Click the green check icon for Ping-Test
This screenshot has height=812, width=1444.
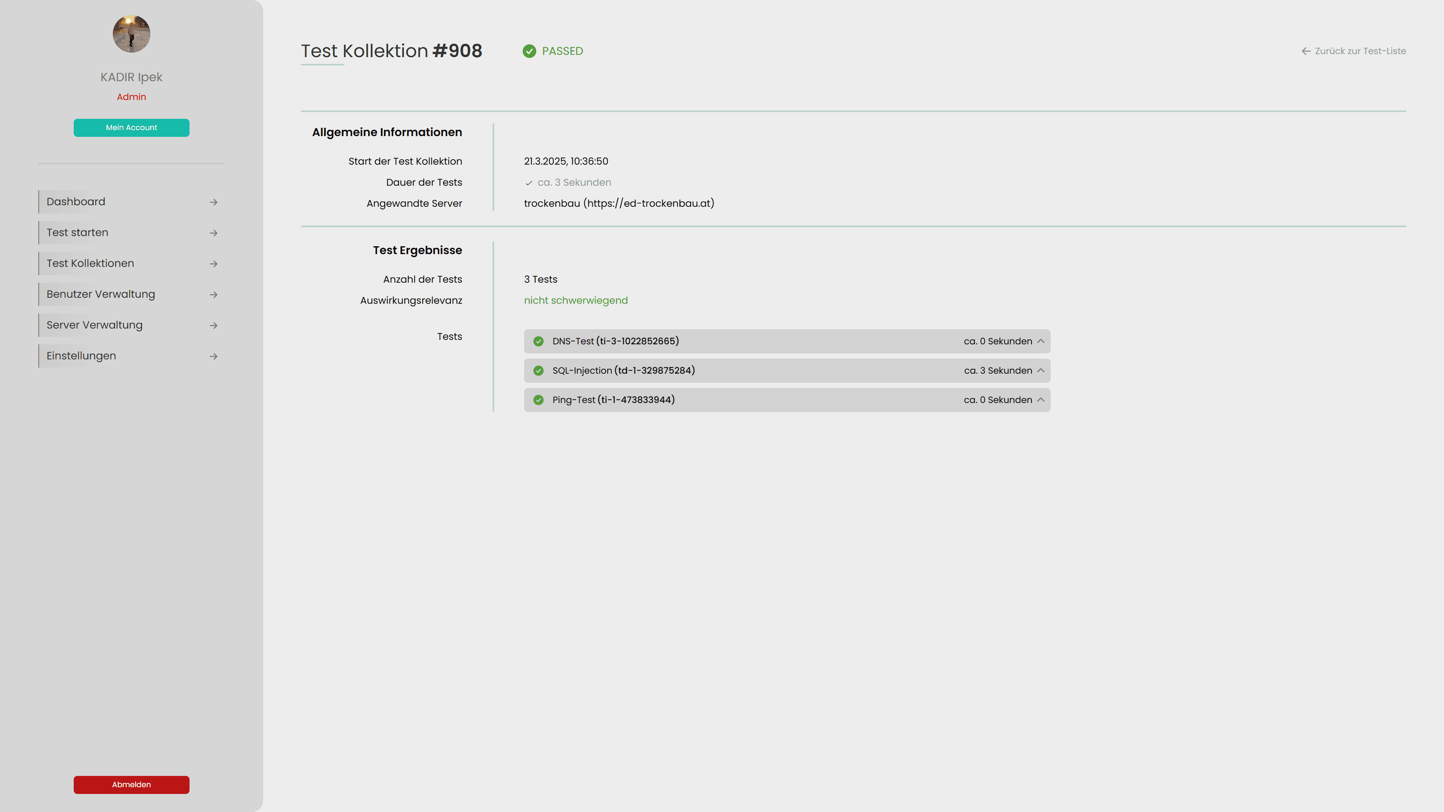point(539,400)
